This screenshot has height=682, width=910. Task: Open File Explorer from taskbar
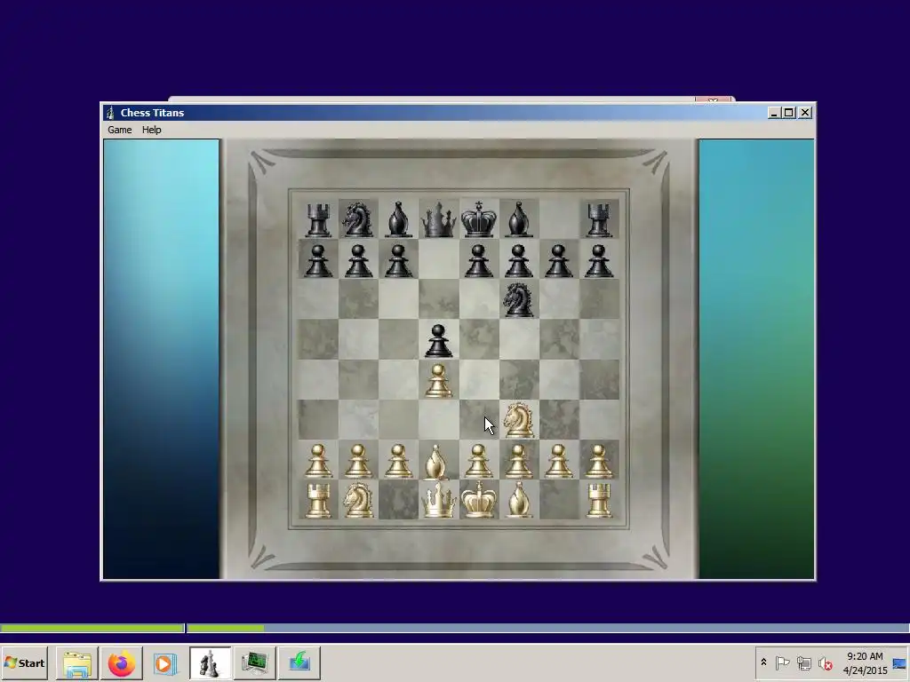click(77, 662)
